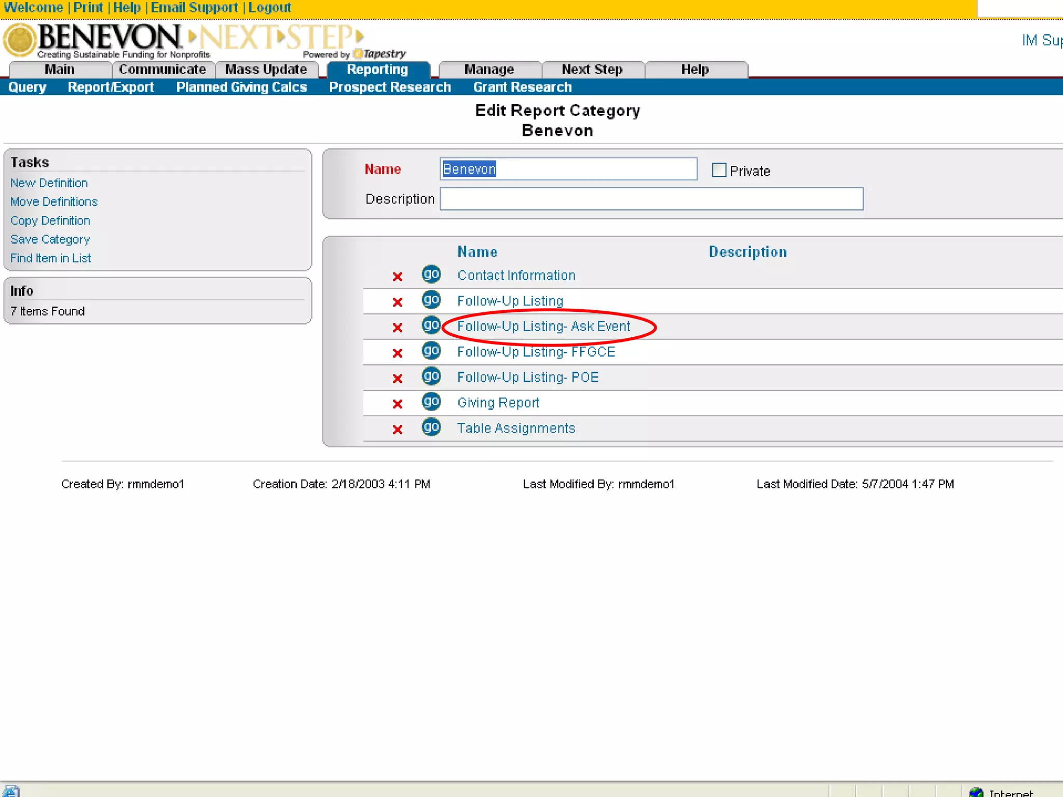Click the Benevon logo emblem
The width and height of the screenshot is (1063, 797).
20,39
